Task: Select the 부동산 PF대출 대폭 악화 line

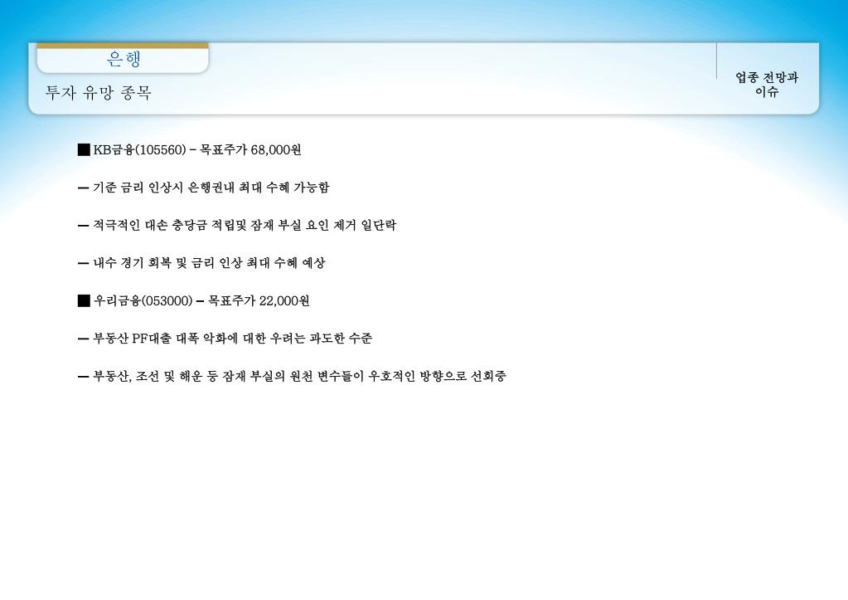Action: pyautogui.click(x=225, y=339)
